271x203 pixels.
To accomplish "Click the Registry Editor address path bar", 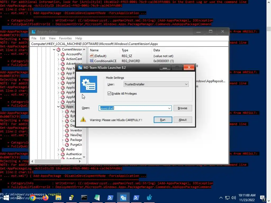I will 129,44.
